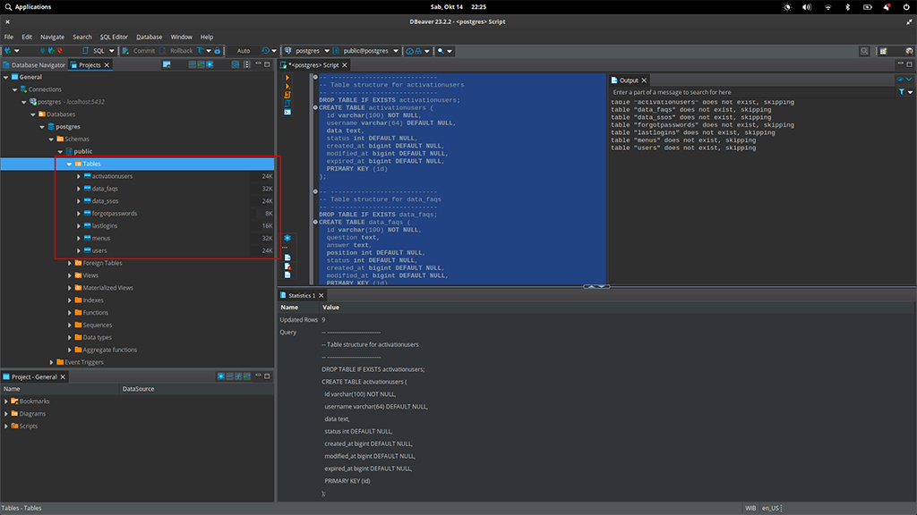917x515 pixels.
Task: Click the Execute SQL statement arrow icon
Action: [287, 78]
